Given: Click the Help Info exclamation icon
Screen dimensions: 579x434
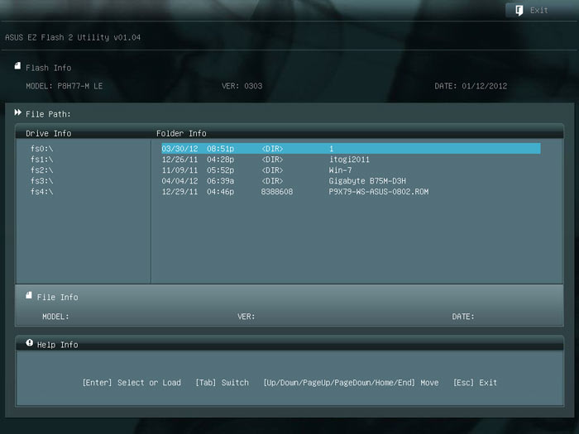Looking at the screenshot, I should (x=30, y=343).
